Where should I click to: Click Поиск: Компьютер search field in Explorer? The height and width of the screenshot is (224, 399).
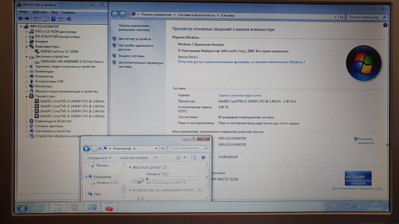pos(189,148)
